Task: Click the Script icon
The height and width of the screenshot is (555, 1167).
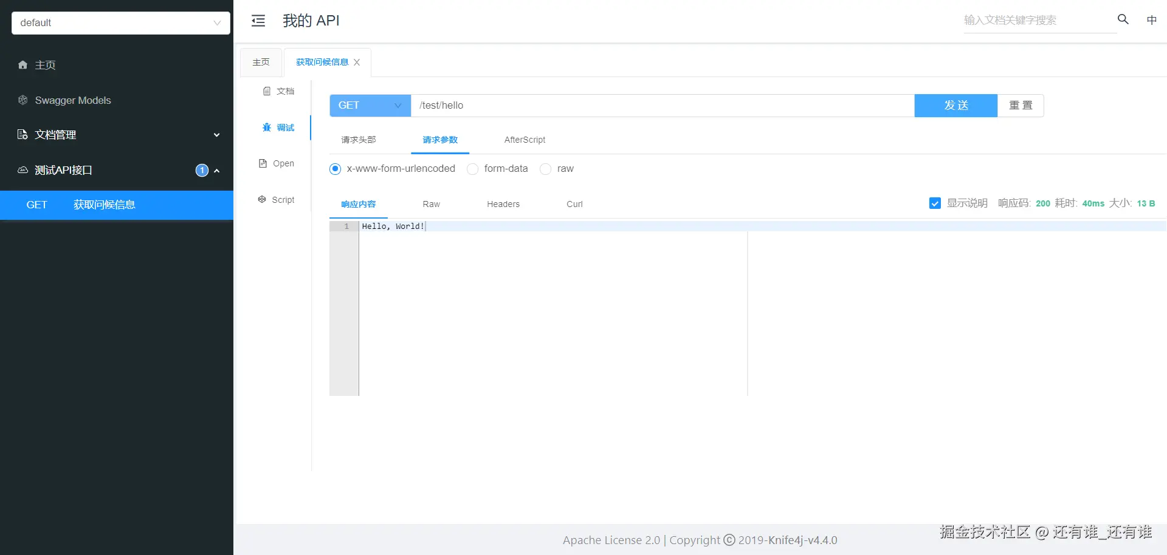Action: (262, 199)
